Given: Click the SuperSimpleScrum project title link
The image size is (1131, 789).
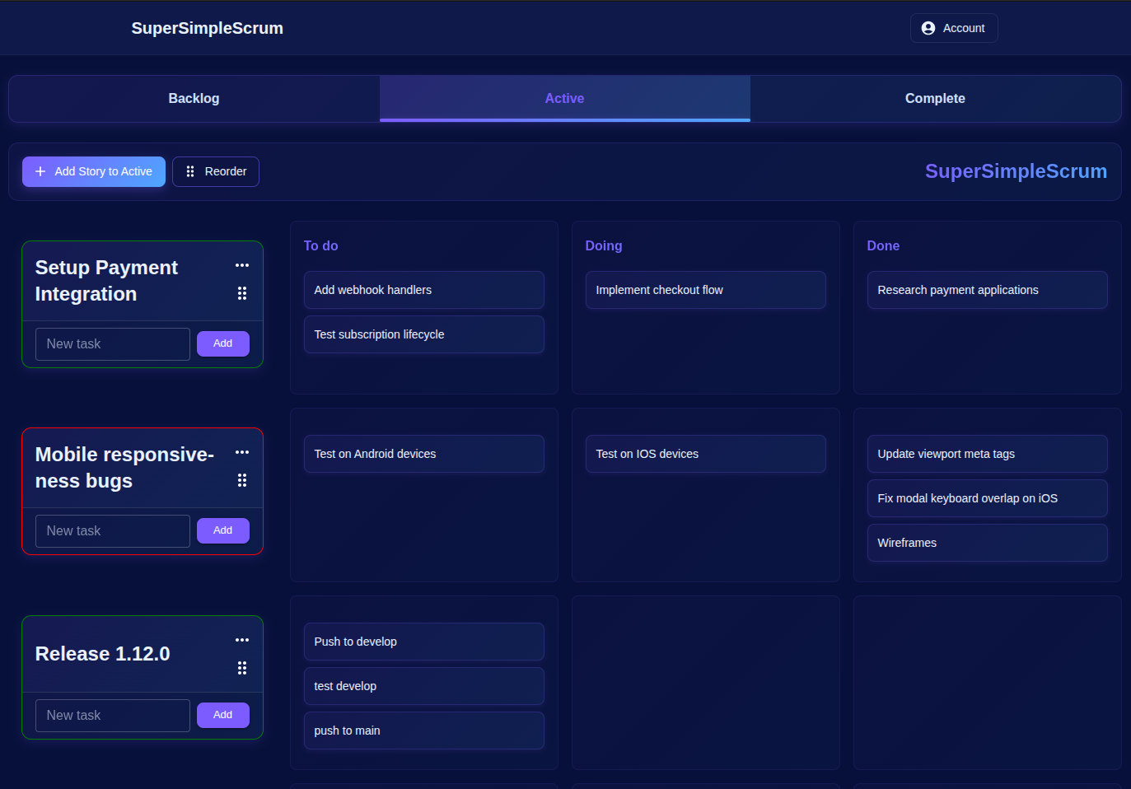Looking at the screenshot, I should [1016, 171].
